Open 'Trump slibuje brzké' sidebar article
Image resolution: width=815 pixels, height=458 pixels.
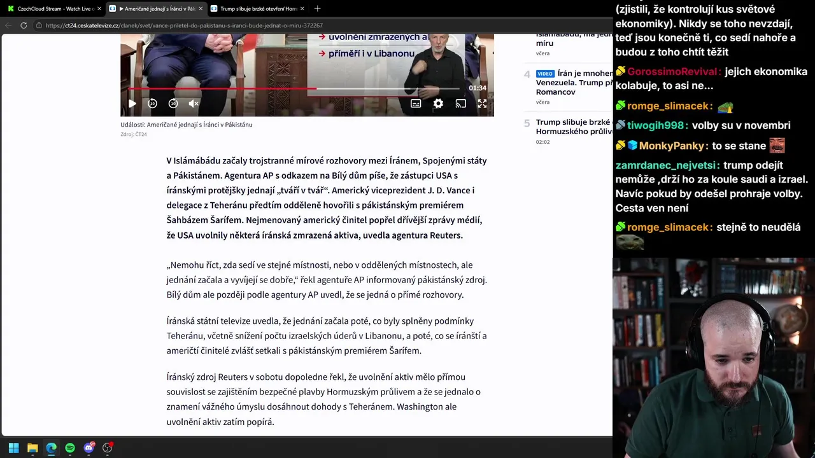574,127
